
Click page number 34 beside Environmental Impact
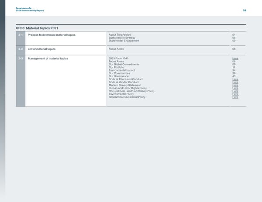[234, 70]
